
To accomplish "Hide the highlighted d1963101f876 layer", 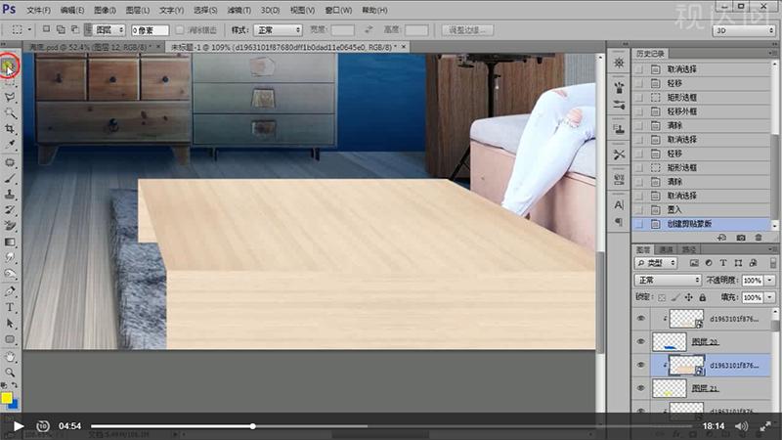I will 641,365.
